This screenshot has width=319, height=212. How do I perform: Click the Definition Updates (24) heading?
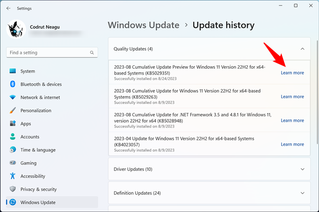pyautogui.click(x=137, y=193)
